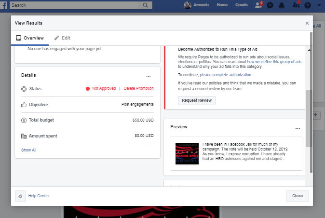
Task: Close the View Results dialog with X
Action: pyautogui.click(x=307, y=23)
